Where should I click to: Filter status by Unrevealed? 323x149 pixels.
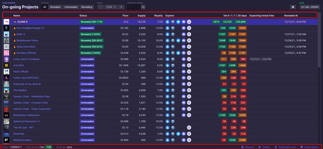pos(71,7)
